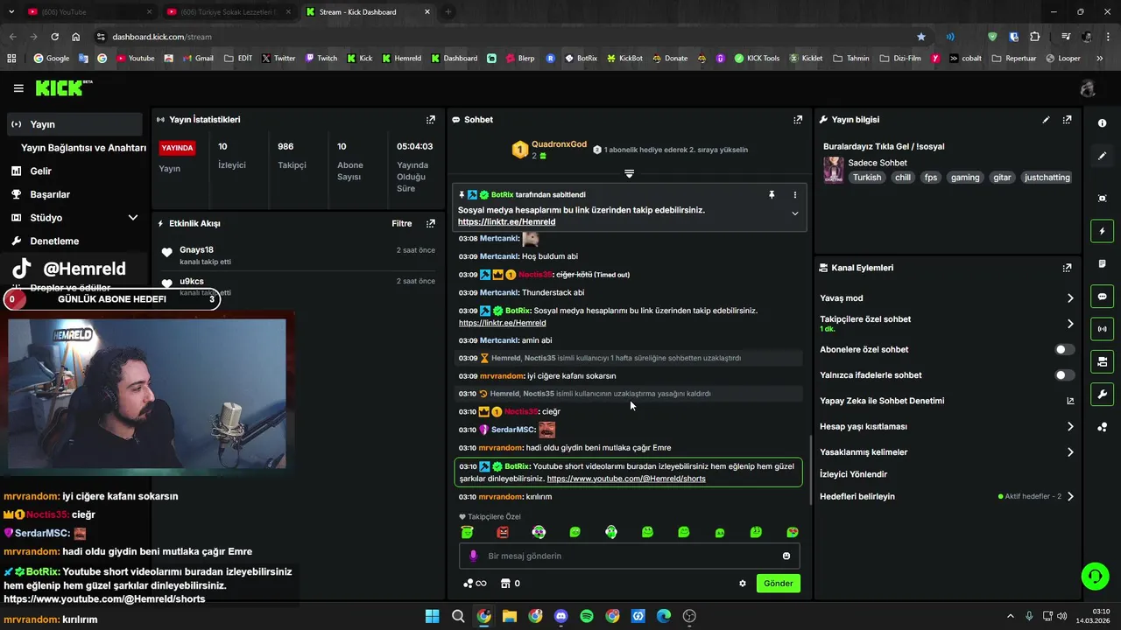The height and width of the screenshot is (630, 1121).
Task: Open Hedefleri belirleyin chevron
Action: [1070, 497]
